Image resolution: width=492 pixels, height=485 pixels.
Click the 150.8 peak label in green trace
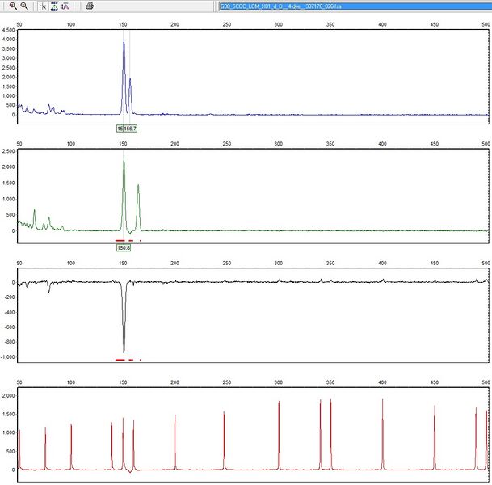(x=124, y=247)
